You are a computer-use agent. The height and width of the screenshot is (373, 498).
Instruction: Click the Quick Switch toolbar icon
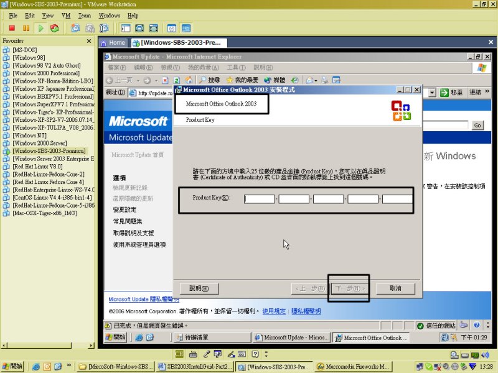click(154, 28)
